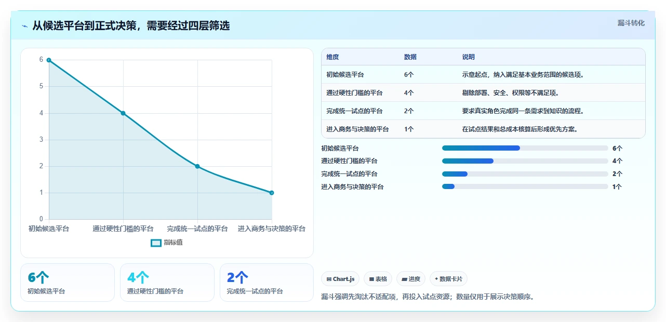This screenshot has height=322, width=666.
Task: Click table 数据 cell showing 2个
Action: point(409,111)
